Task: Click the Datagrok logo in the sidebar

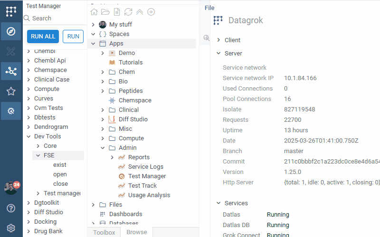Action: click(x=11, y=11)
